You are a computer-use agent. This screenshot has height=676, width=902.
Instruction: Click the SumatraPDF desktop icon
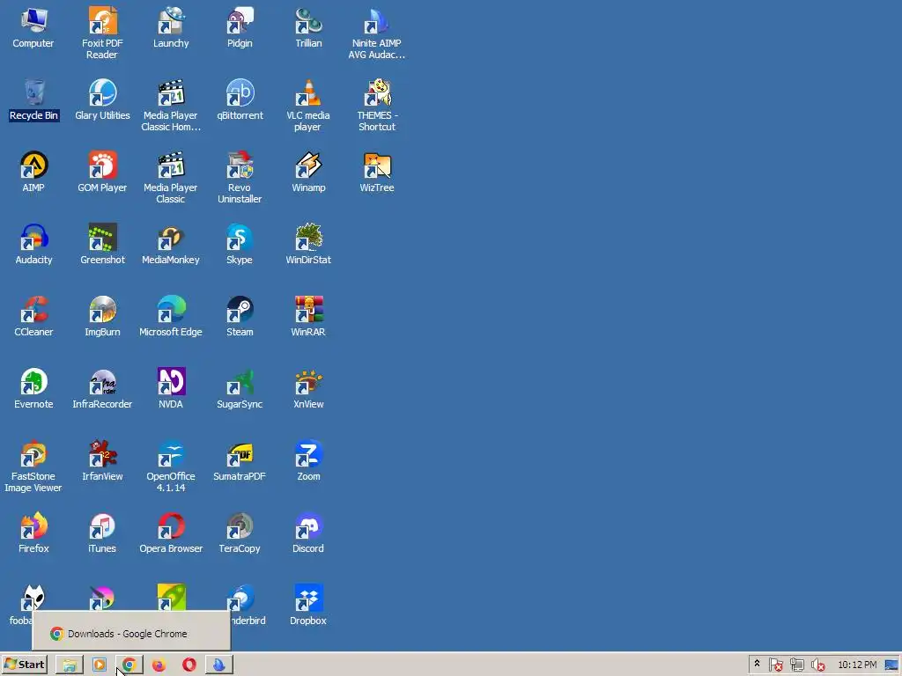point(240,461)
